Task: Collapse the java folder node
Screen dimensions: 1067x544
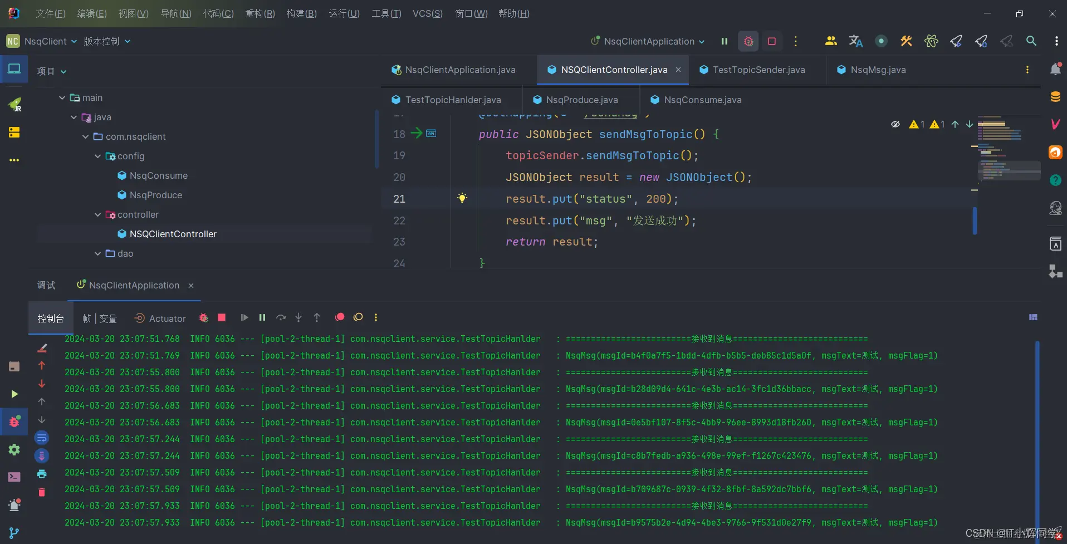Action: pos(74,117)
